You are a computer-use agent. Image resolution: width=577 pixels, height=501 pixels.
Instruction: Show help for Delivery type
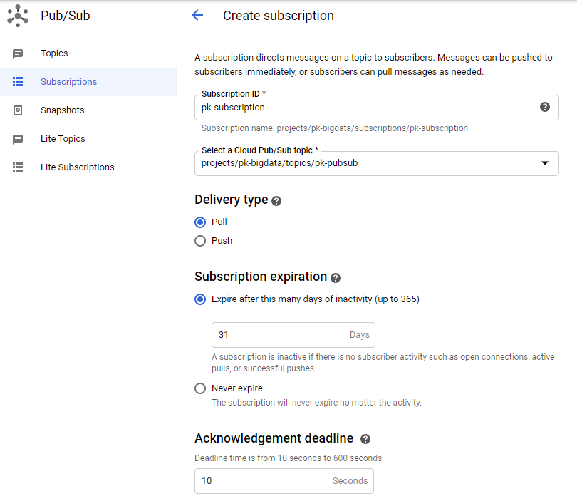pyautogui.click(x=276, y=201)
